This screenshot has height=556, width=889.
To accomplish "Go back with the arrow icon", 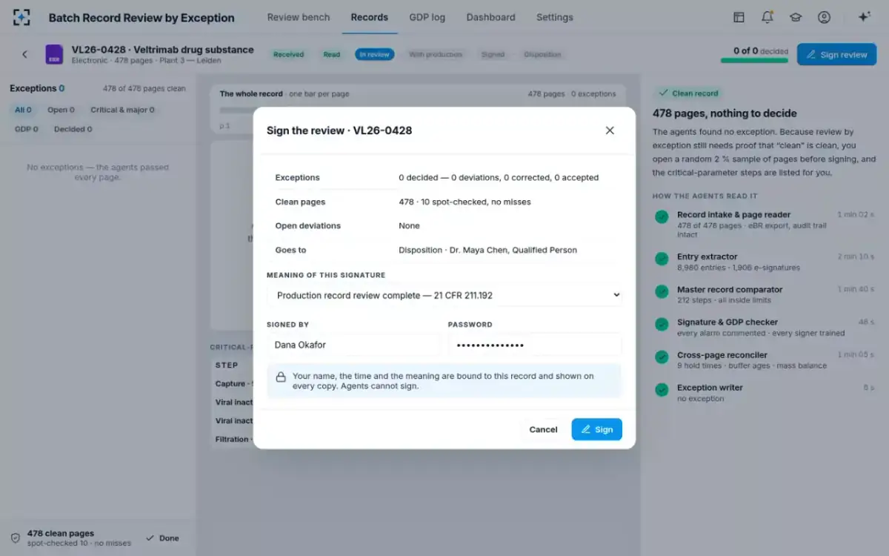I will 24,54.
